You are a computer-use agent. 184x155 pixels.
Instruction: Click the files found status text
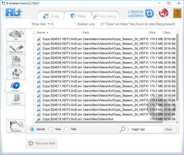click(138, 24)
